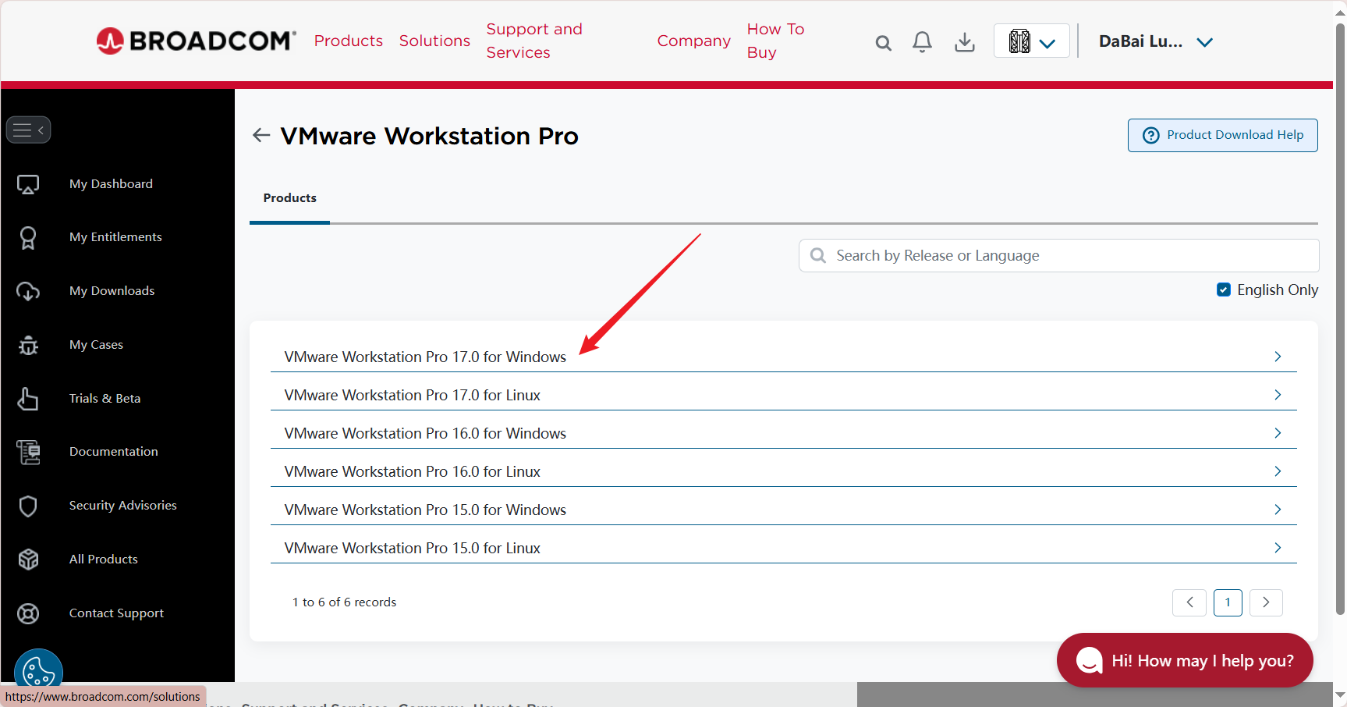Image resolution: width=1347 pixels, height=707 pixels.
Task: Expand the DaBai Lu... account menu
Action: point(1156,42)
